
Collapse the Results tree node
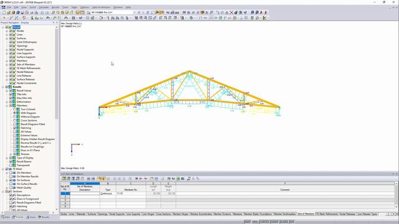[x=3, y=87]
